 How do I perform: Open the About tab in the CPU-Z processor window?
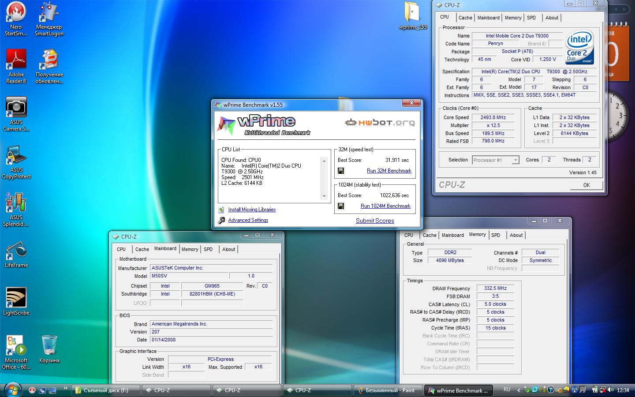pos(552,18)
